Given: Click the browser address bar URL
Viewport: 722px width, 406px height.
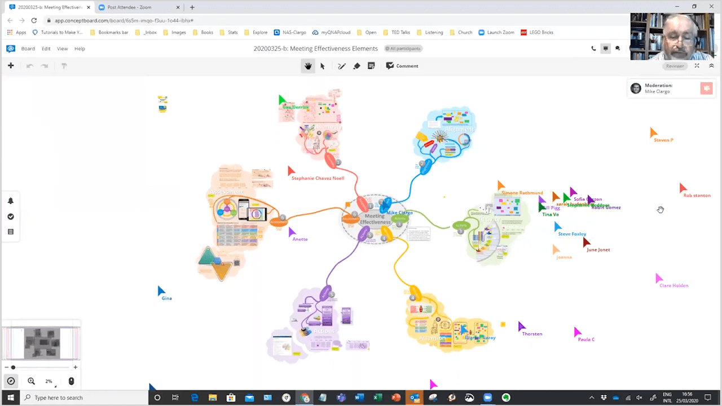Looking at the screenshot, I should (124, 20).
